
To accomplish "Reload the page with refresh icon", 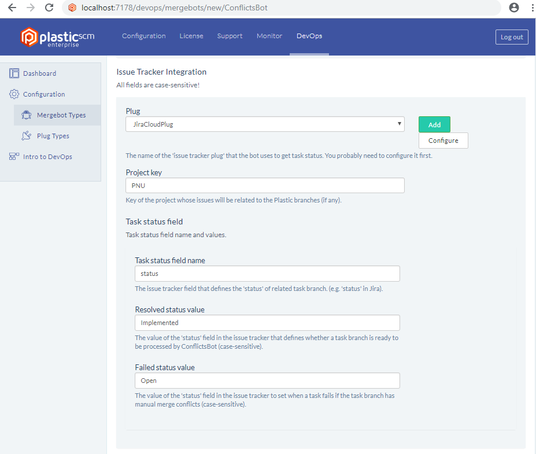I will pyautogui.click(x=49, y=8).
